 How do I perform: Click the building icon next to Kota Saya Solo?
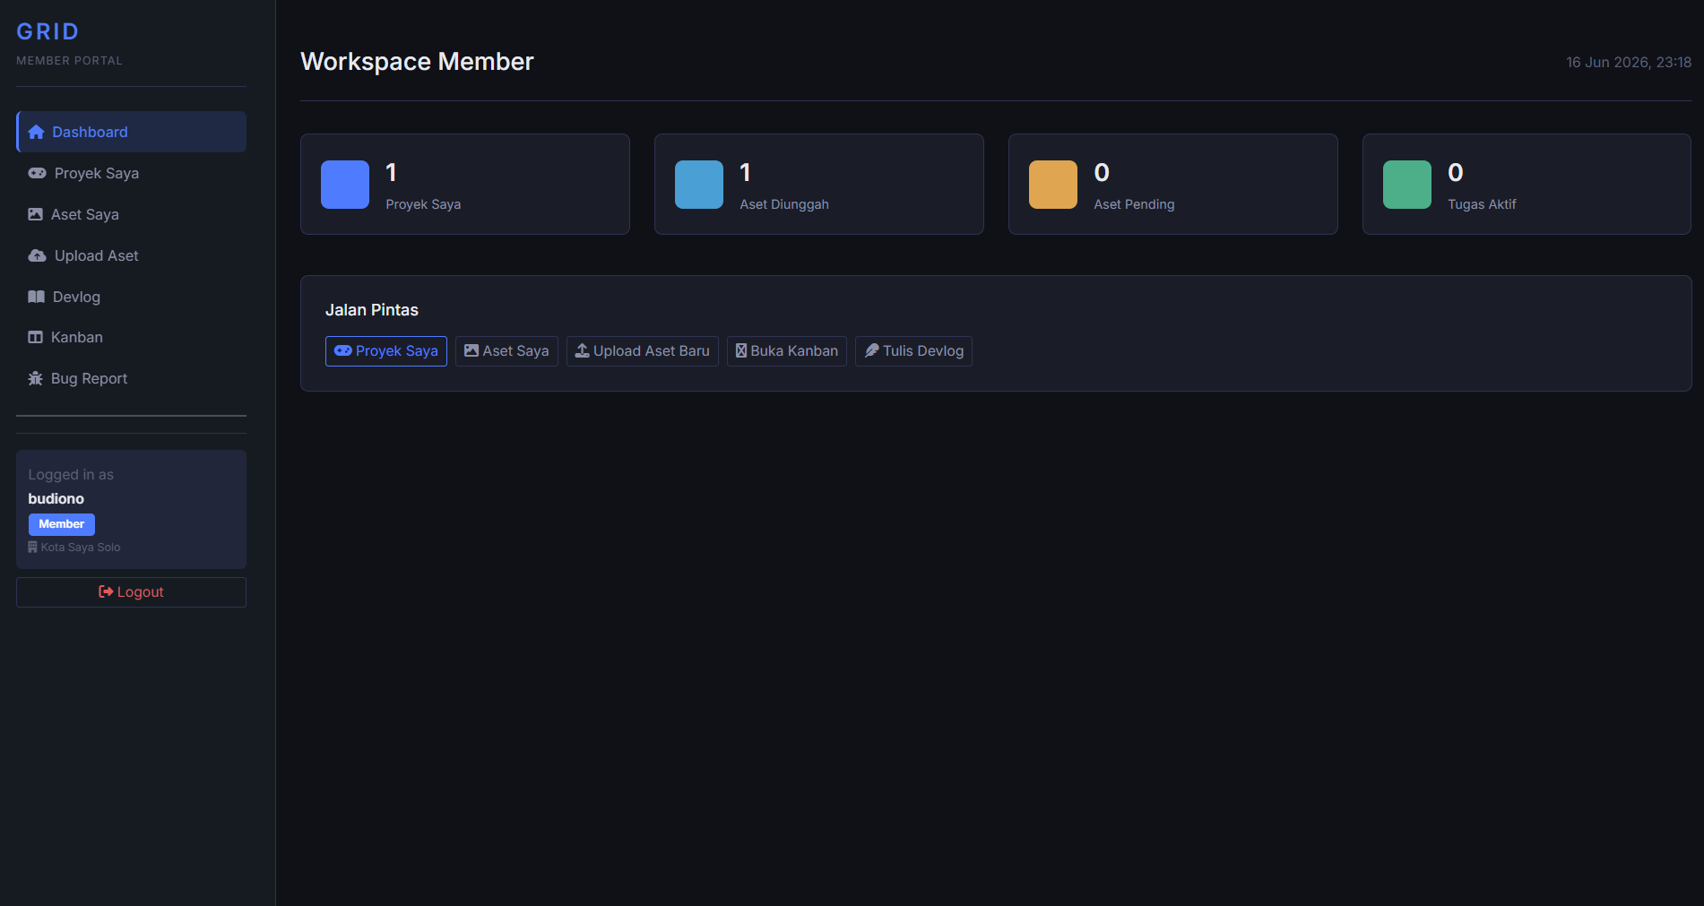[x=32, y=548]
